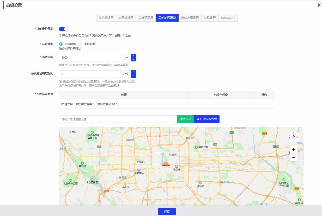Click the map compass control
This screenshot has height=216, width=322.
coord(294,137)
